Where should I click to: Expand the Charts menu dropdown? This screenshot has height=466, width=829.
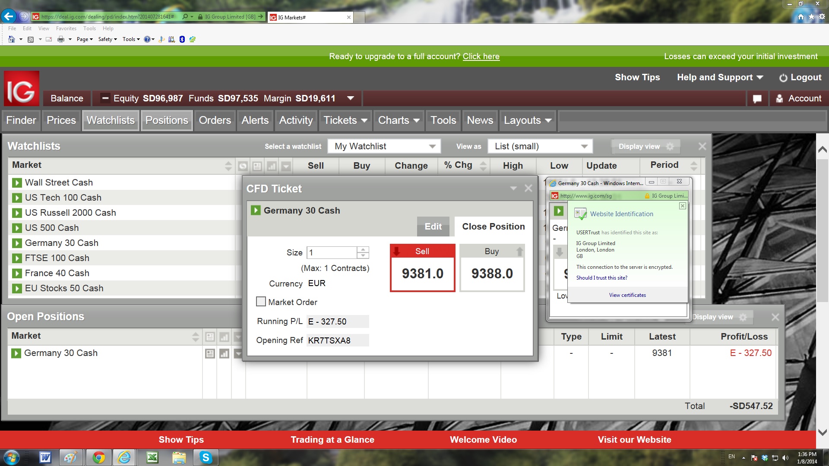[416, 121]
